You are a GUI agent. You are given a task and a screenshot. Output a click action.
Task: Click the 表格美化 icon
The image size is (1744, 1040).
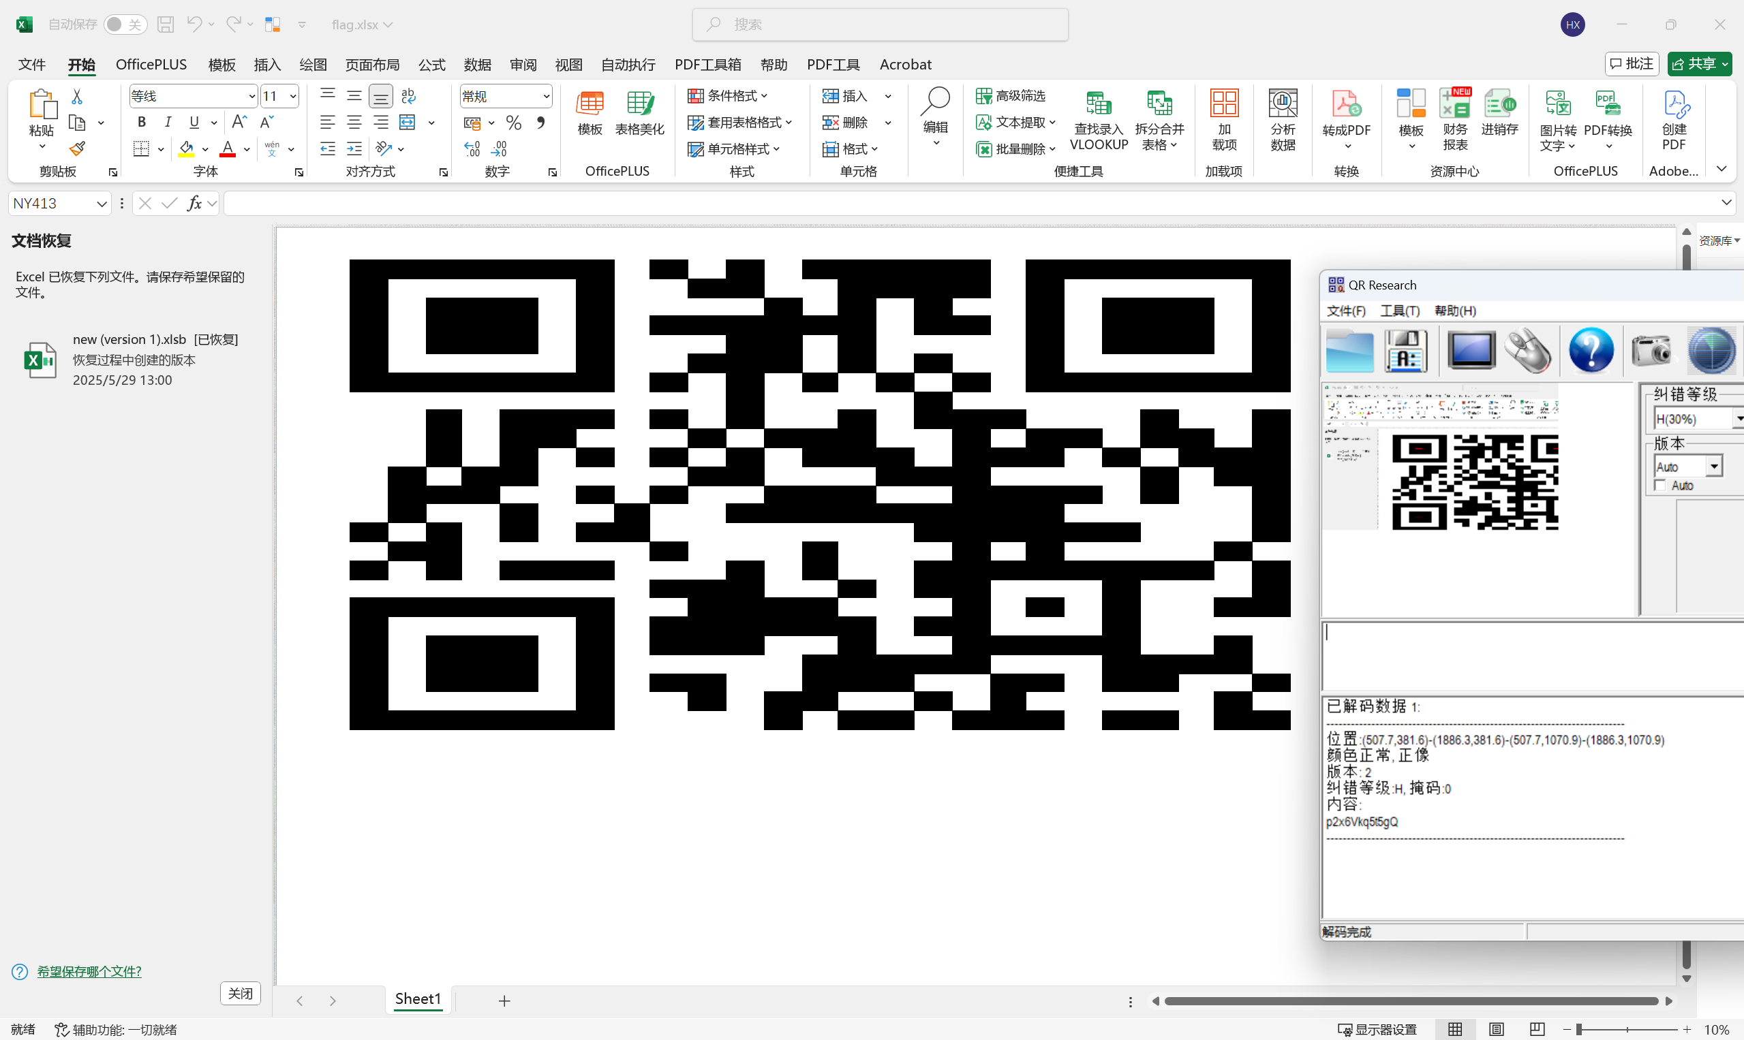point(639,113)
